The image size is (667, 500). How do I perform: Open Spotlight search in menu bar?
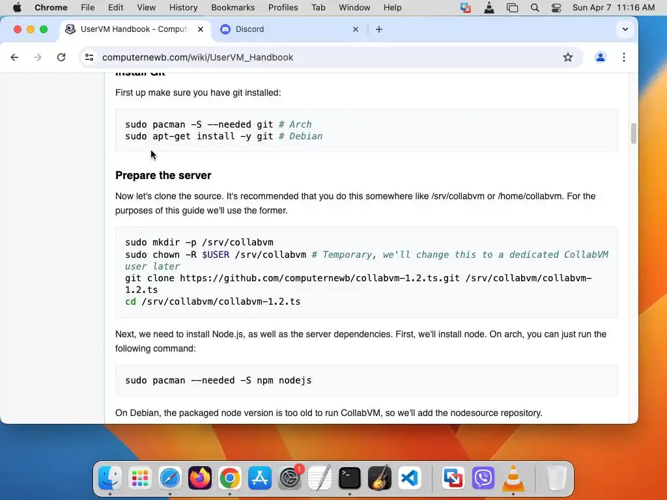(535, 8)
